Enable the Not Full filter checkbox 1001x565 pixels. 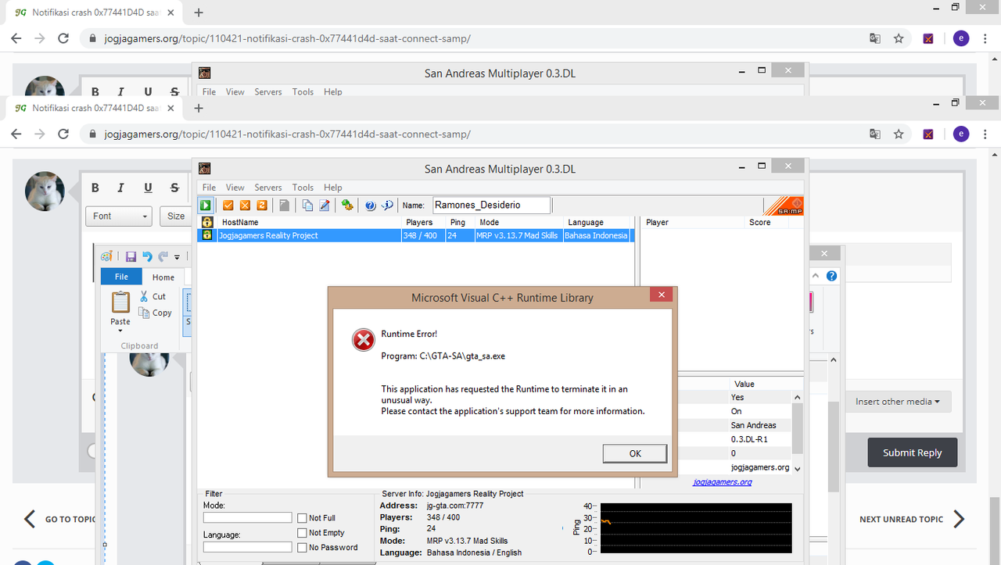pos(302,518)
